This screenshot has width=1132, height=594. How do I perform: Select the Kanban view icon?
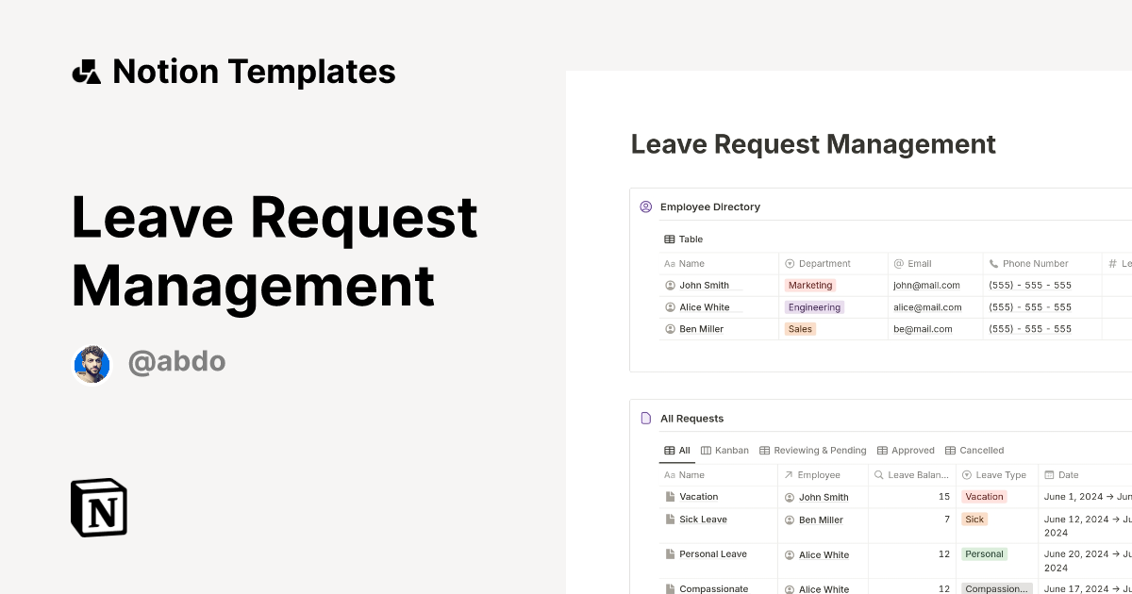706,450
